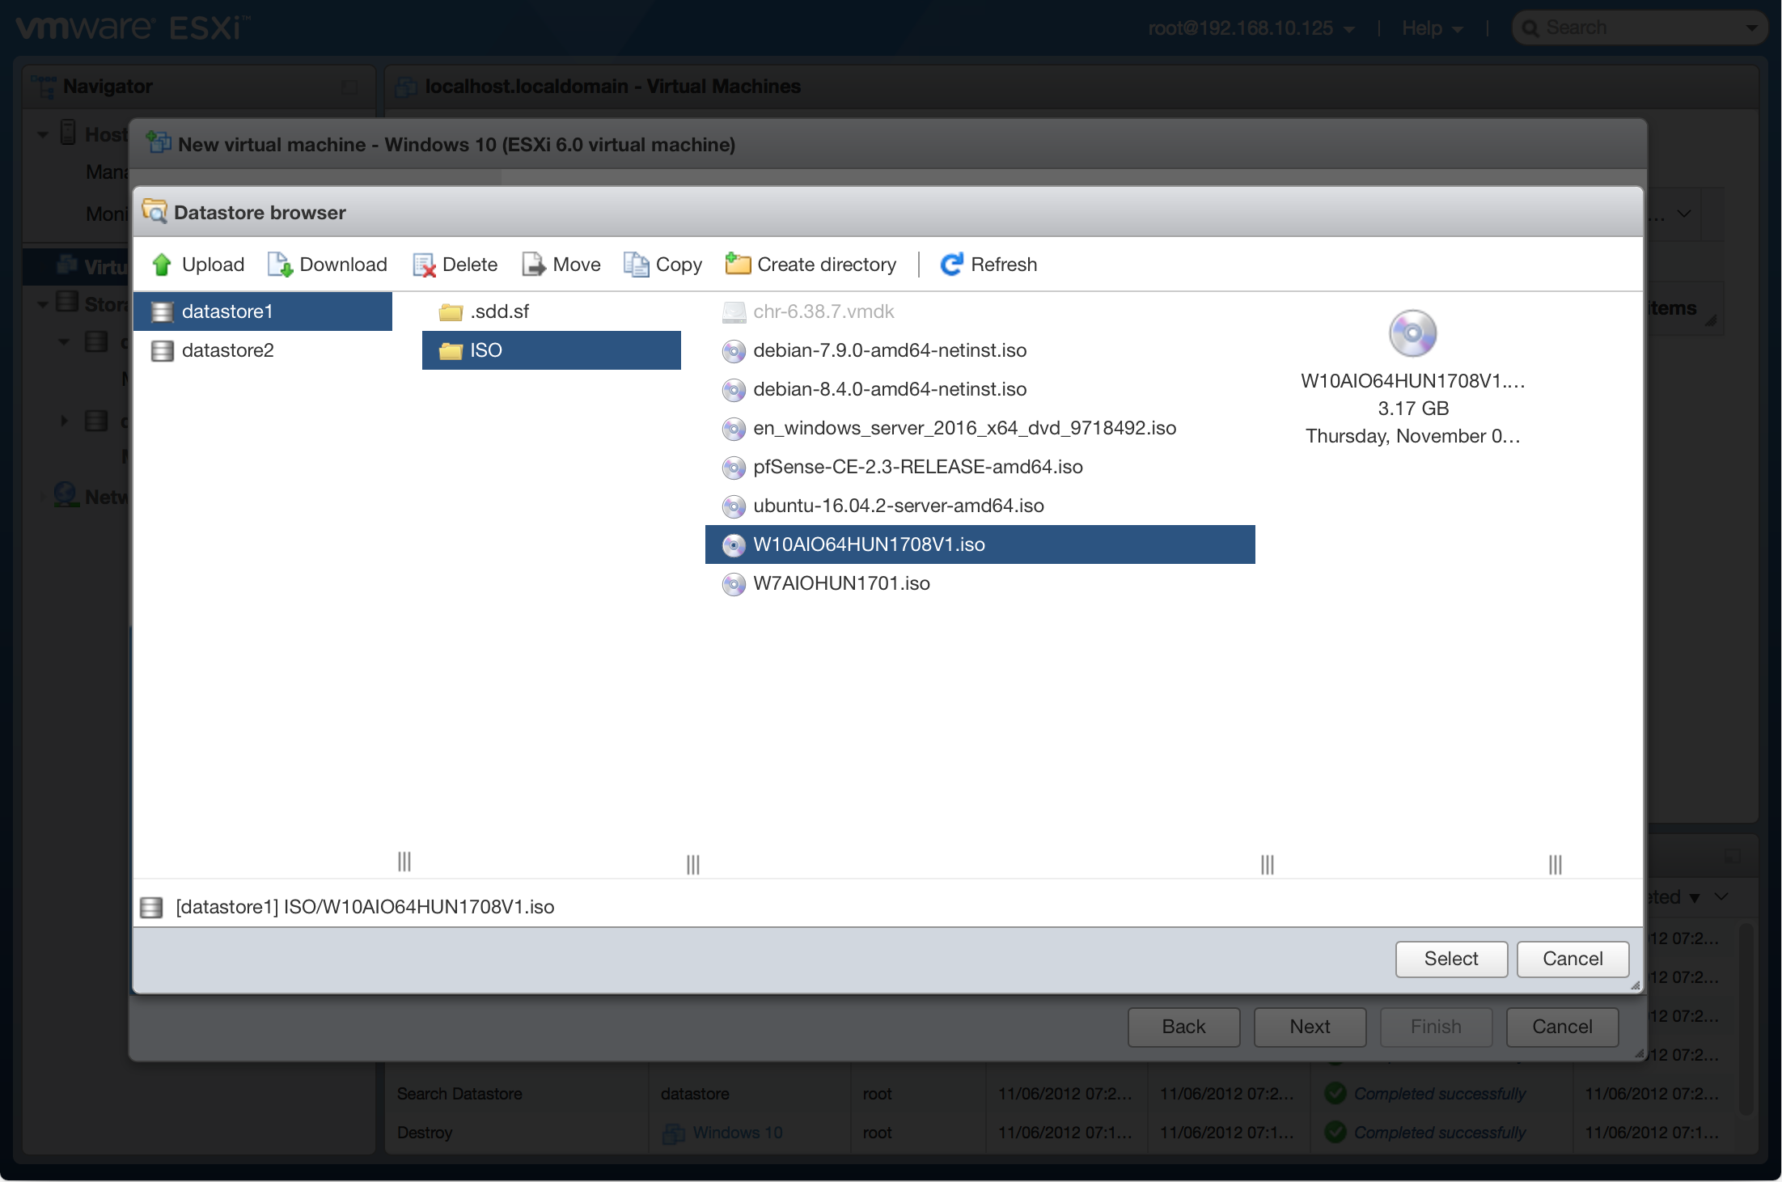Open the .sdd.sf folder
Image resolution: width=1782 pixels, height=1182 pixels.
[x=552, y=311]
